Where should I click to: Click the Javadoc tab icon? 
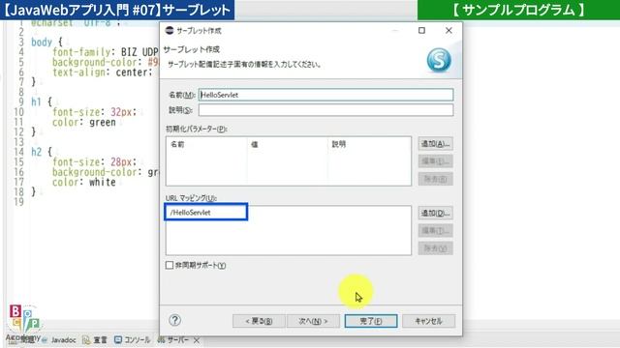45,339
